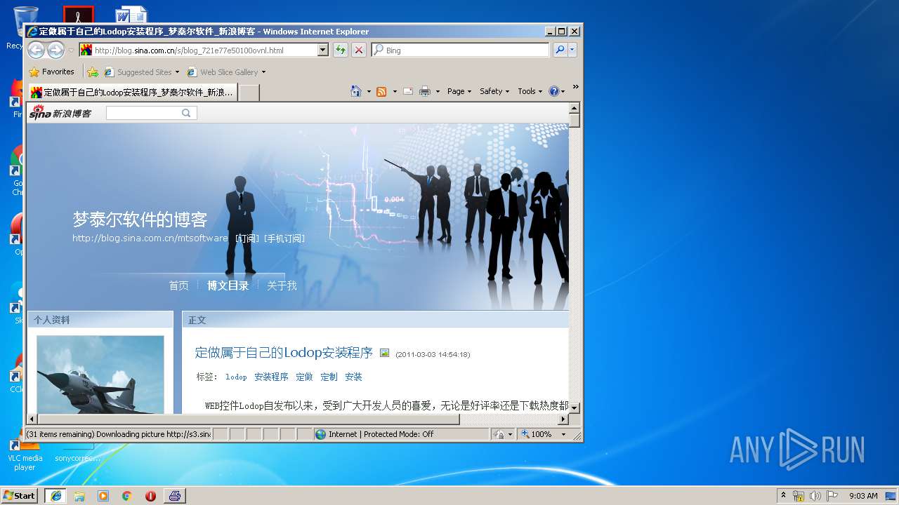Open the 博文目录 nav tab
899x505 pixels.
point(228,285)
